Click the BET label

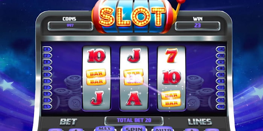[68, 122]
